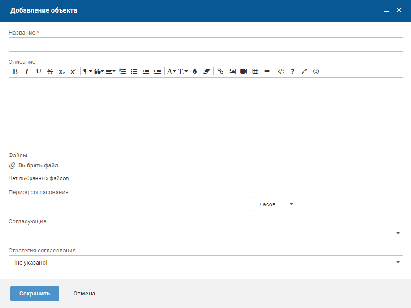Viewport: 411px width, 308px height.
Task: Switch editor to code view
Action: point(281,71)
